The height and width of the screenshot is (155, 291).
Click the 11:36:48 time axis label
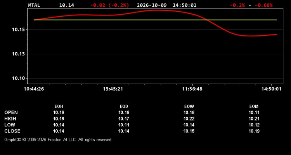[x=192, y=89]
